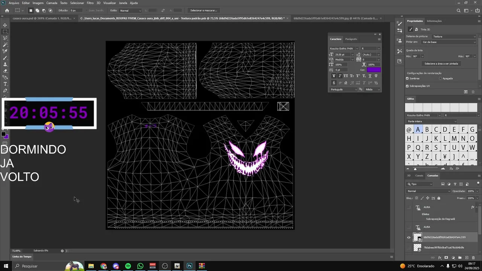The width and height of the screenshot is (482, 271).
Task: Hide the 68d9d226ada5f95d61e8364247e4c599 layer eye
Action: [409, 237]
